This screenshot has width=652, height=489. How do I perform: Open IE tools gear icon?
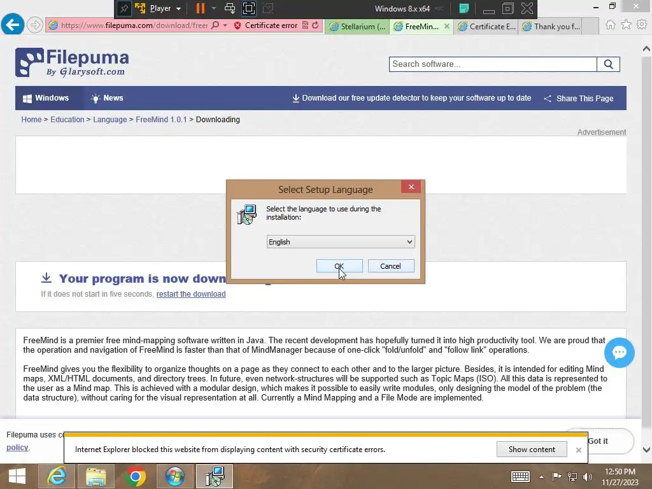point(642,25)
